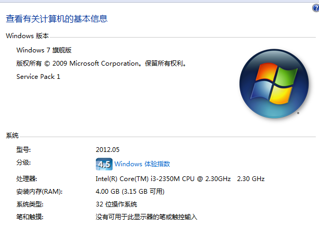This screenshot has height=225, width=319.
Task: Click the 4.5 experience score badge
Action: click(104, 164)
